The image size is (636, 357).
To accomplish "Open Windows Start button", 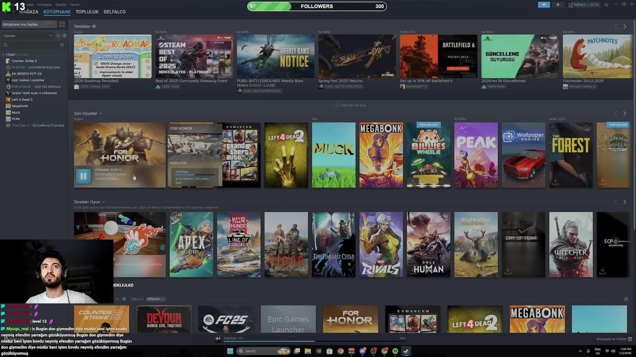I will (230, 351).
